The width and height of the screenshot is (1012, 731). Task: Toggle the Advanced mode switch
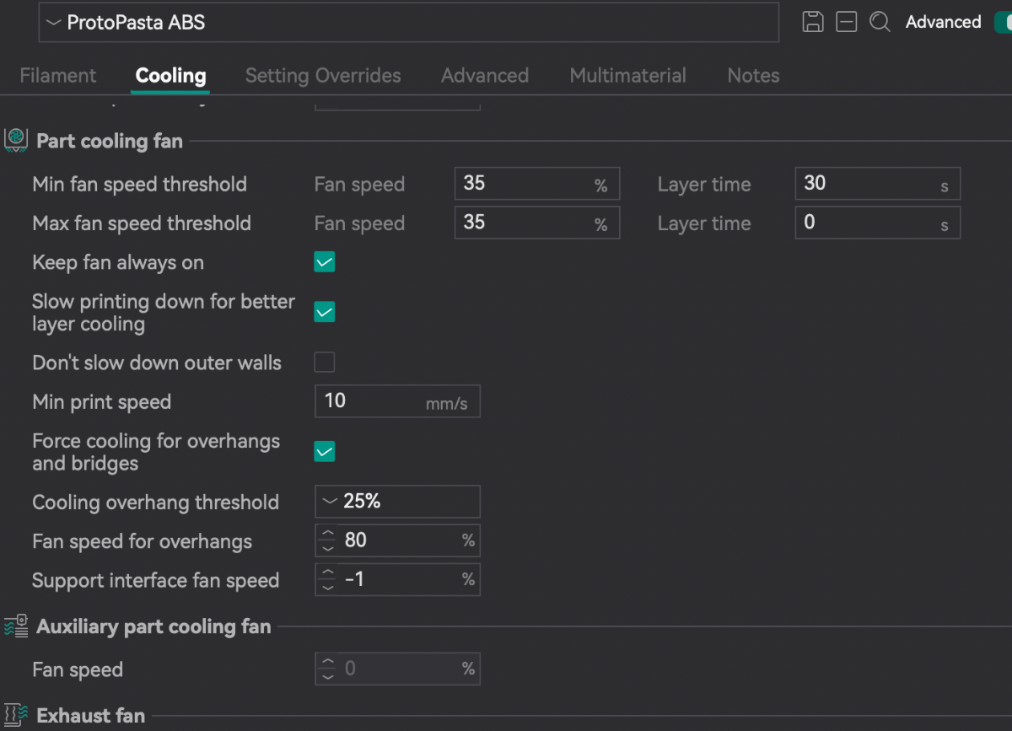pos(1004,22)
